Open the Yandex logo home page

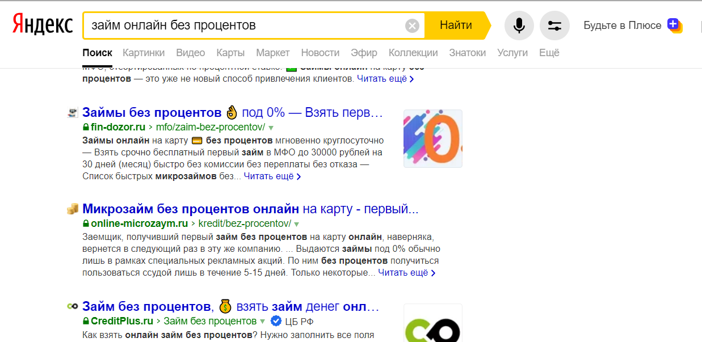[x=43, y=26]
